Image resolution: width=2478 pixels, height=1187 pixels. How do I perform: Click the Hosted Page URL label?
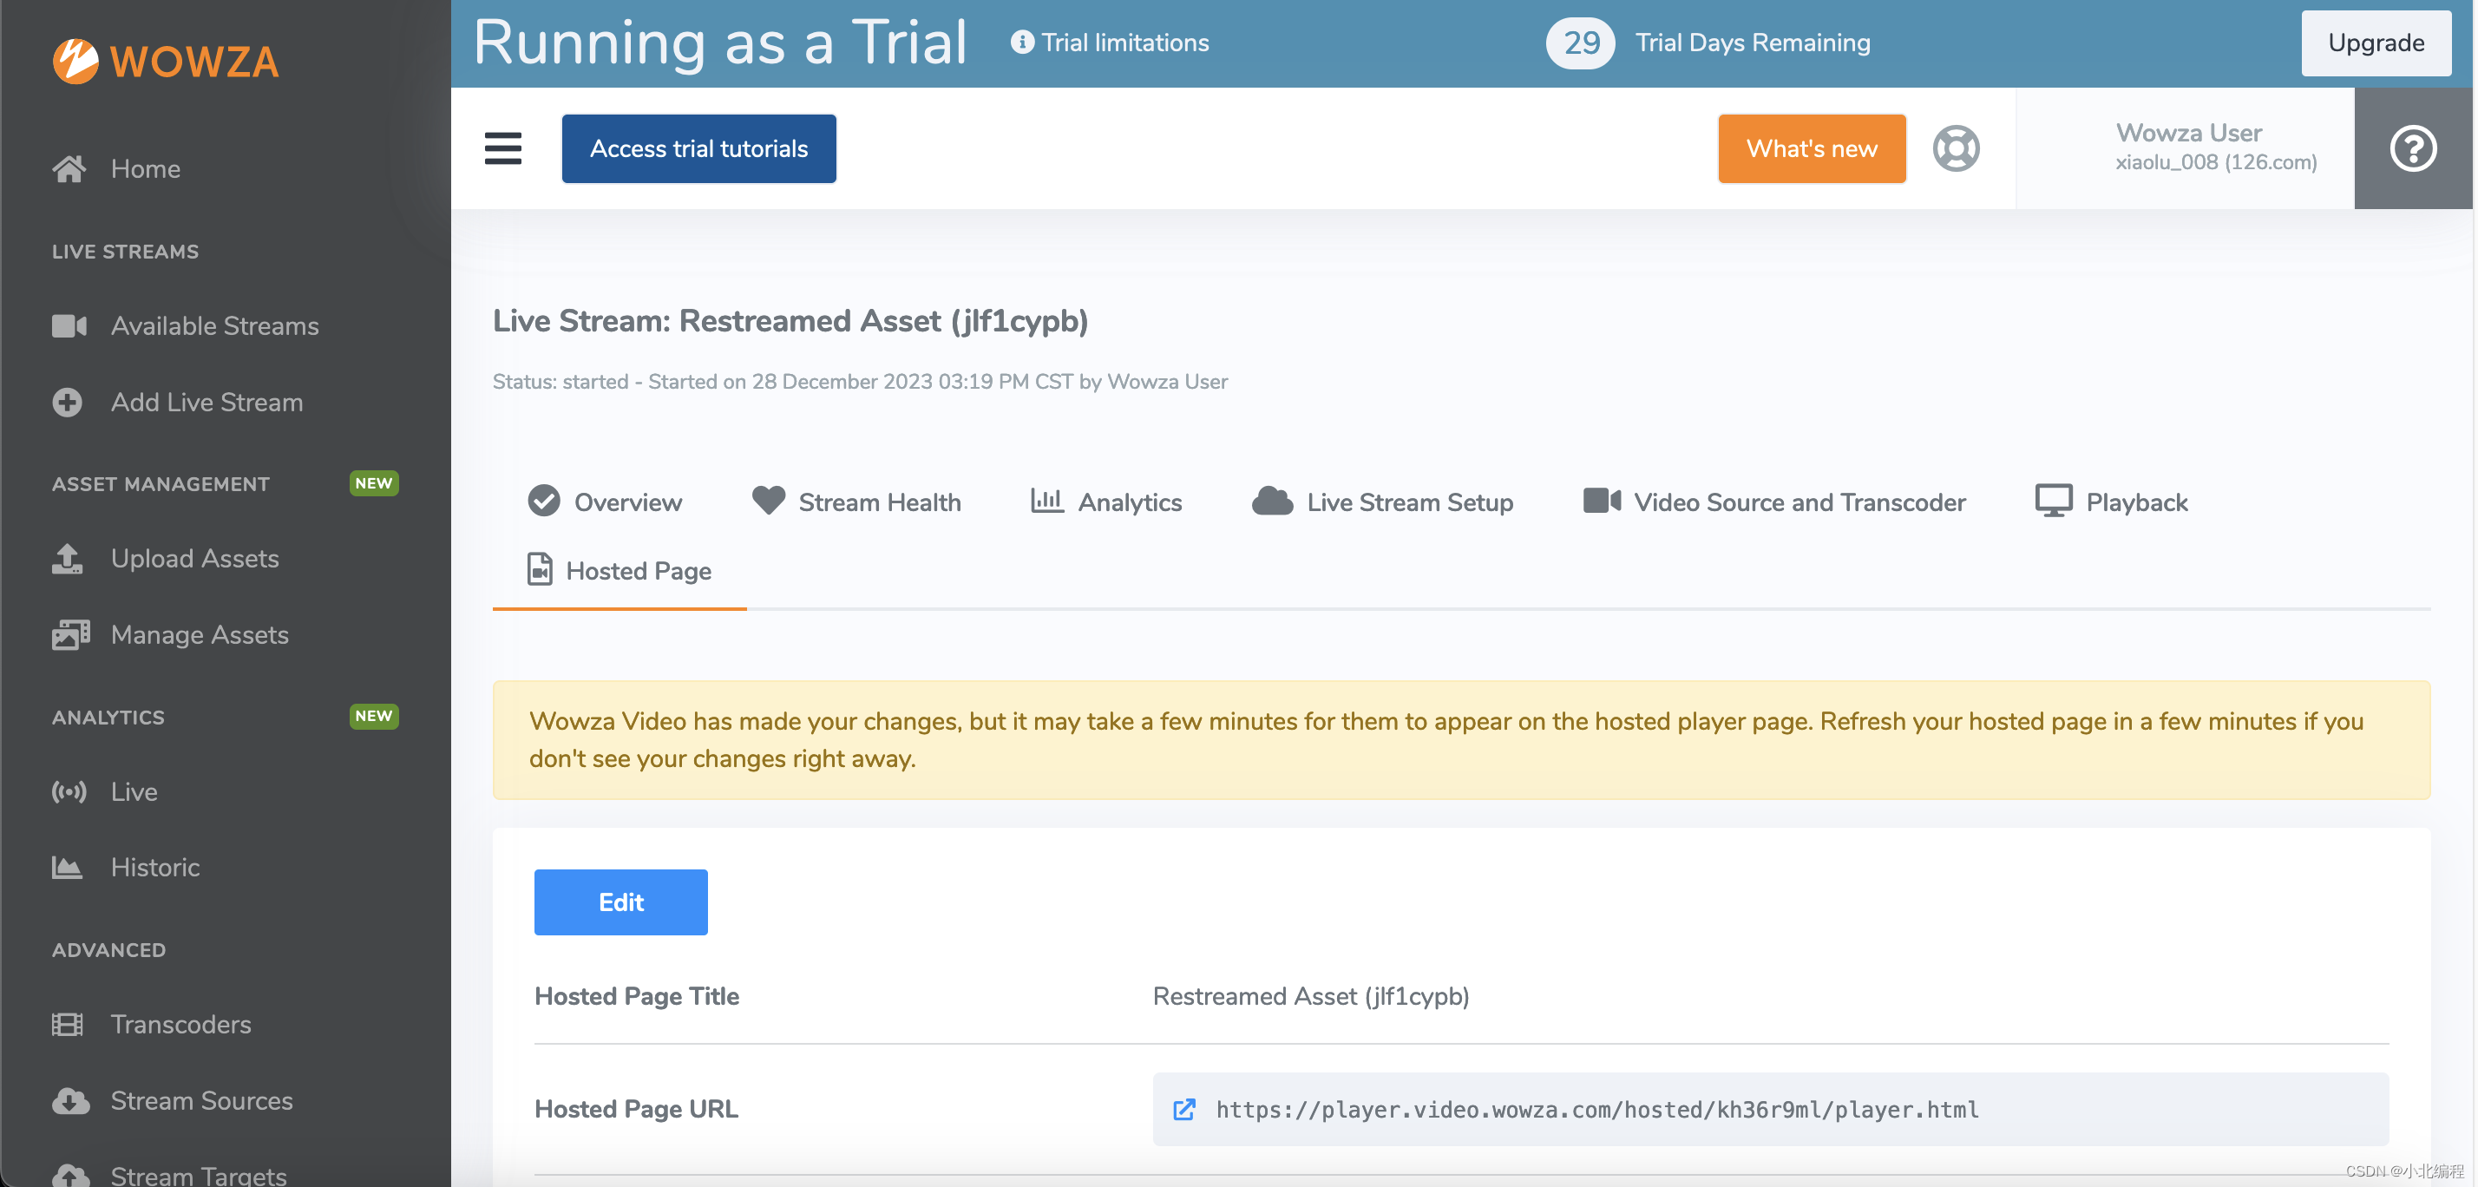click(636, 1109)
